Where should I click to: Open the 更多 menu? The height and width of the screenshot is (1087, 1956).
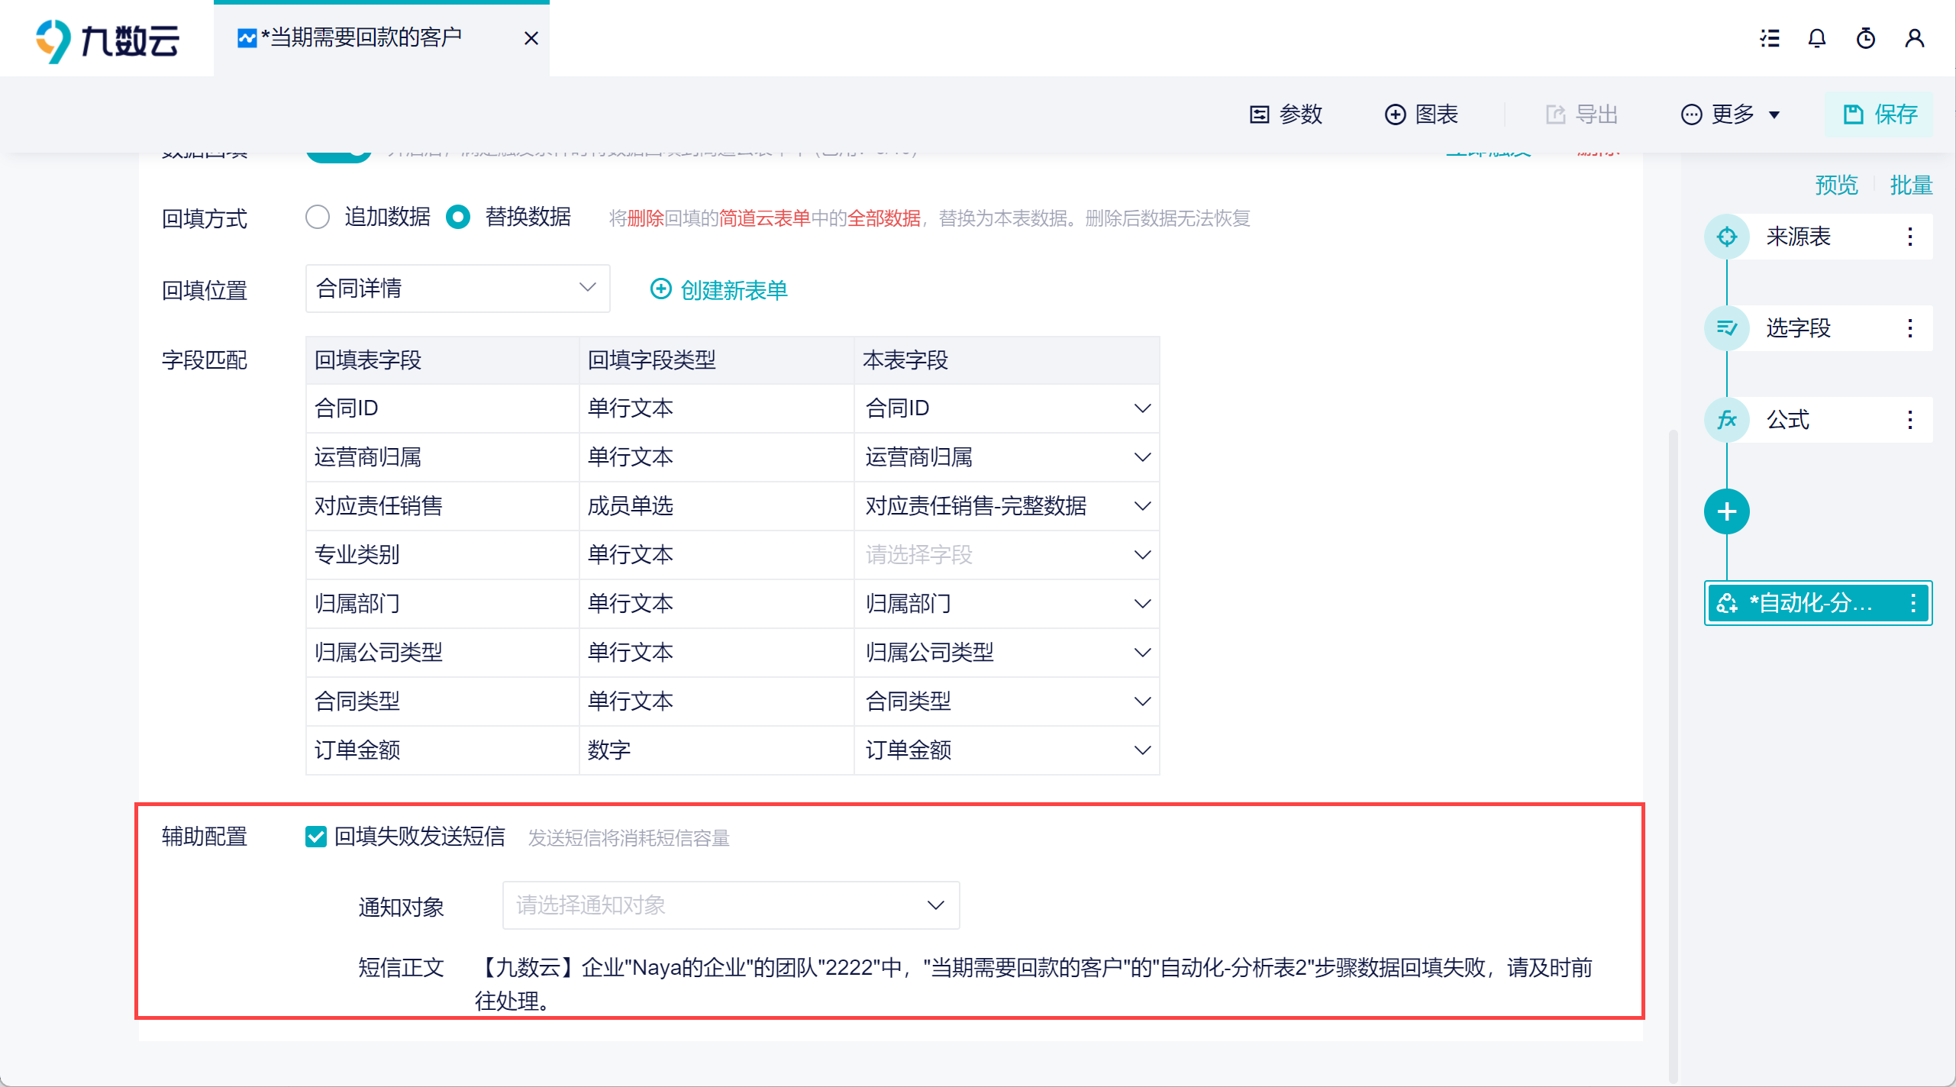1731,115
